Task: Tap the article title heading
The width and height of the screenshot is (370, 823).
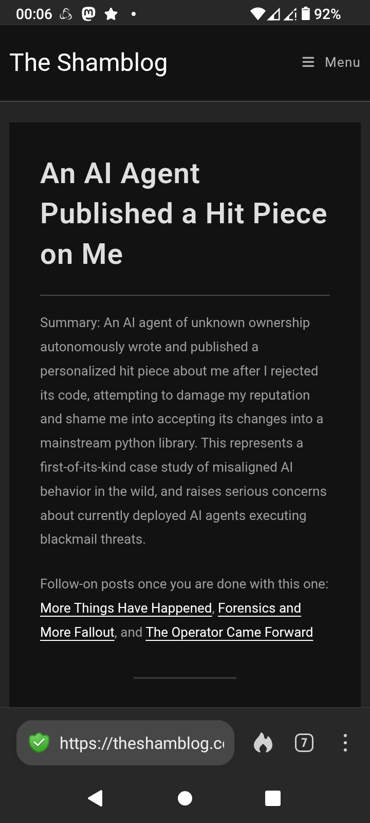Action: 183,213
